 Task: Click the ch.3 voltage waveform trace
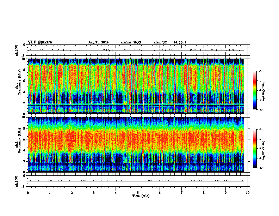[136, 181]
